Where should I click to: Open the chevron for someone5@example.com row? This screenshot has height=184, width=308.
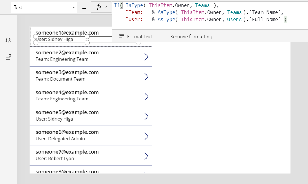click(x=146, y=116)
